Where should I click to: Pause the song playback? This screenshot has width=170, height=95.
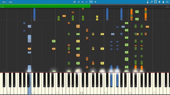click(x=74, y=2)
